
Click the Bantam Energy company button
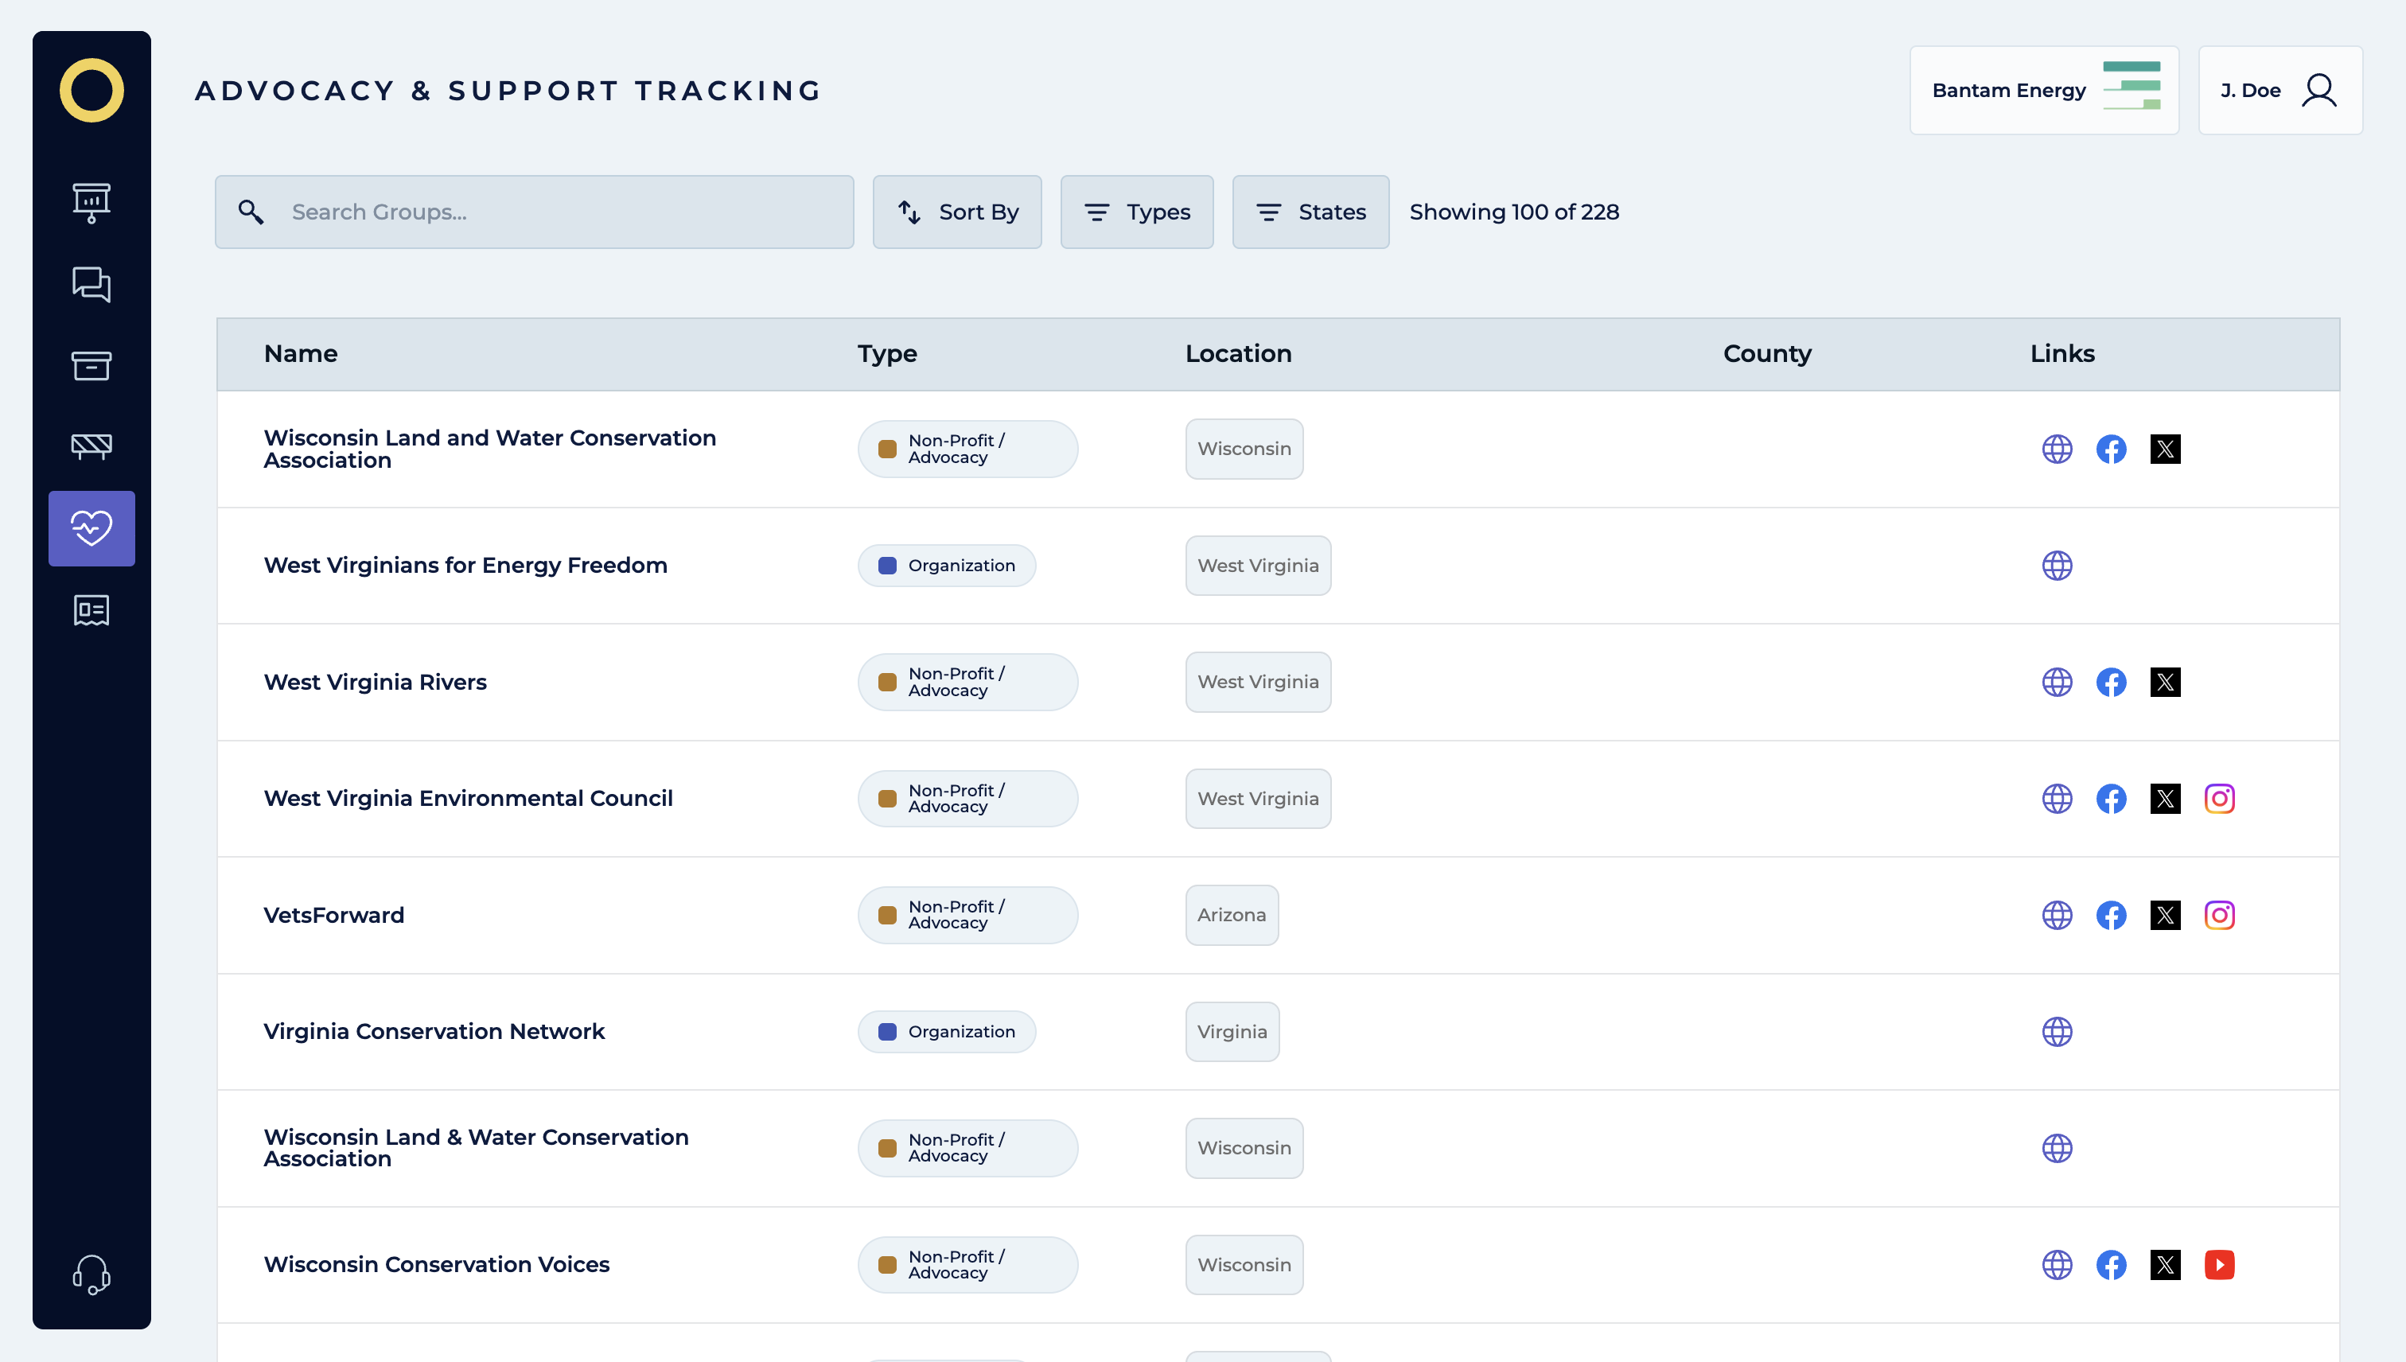[x=2044, y=91]
